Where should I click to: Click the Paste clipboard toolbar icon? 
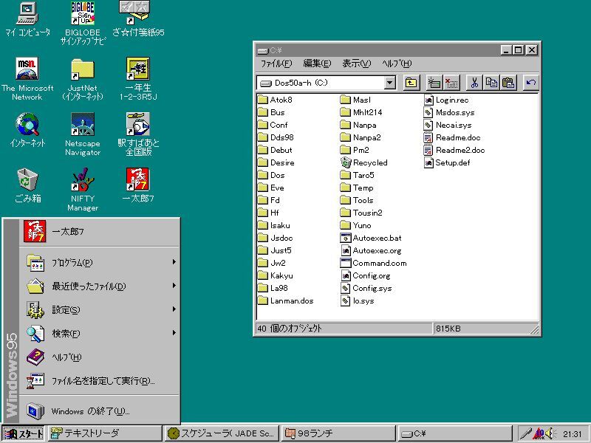(x=508, y=83)
